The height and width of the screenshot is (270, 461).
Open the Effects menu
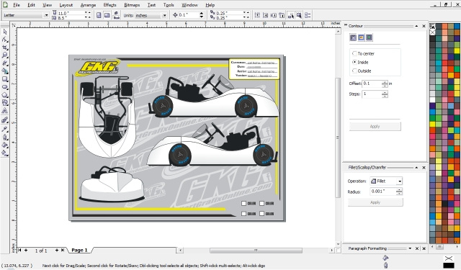pos(109,5)
